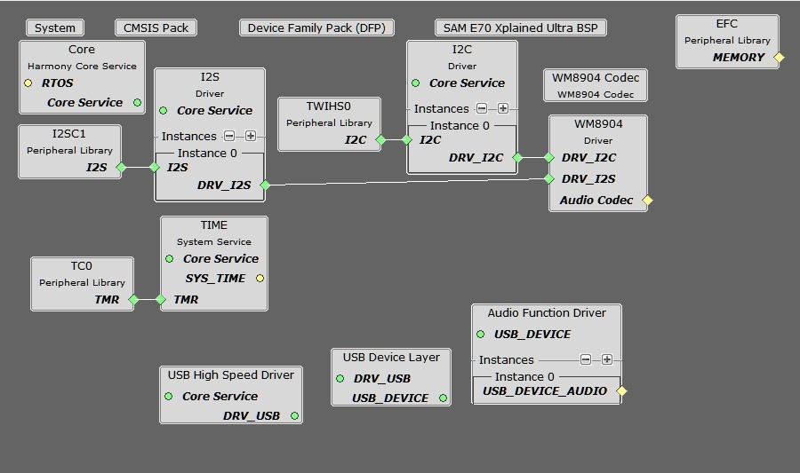
Task: Click the yellow Audio Codec diamond on WM8904 Driver
Action: [x=647, y=200]
